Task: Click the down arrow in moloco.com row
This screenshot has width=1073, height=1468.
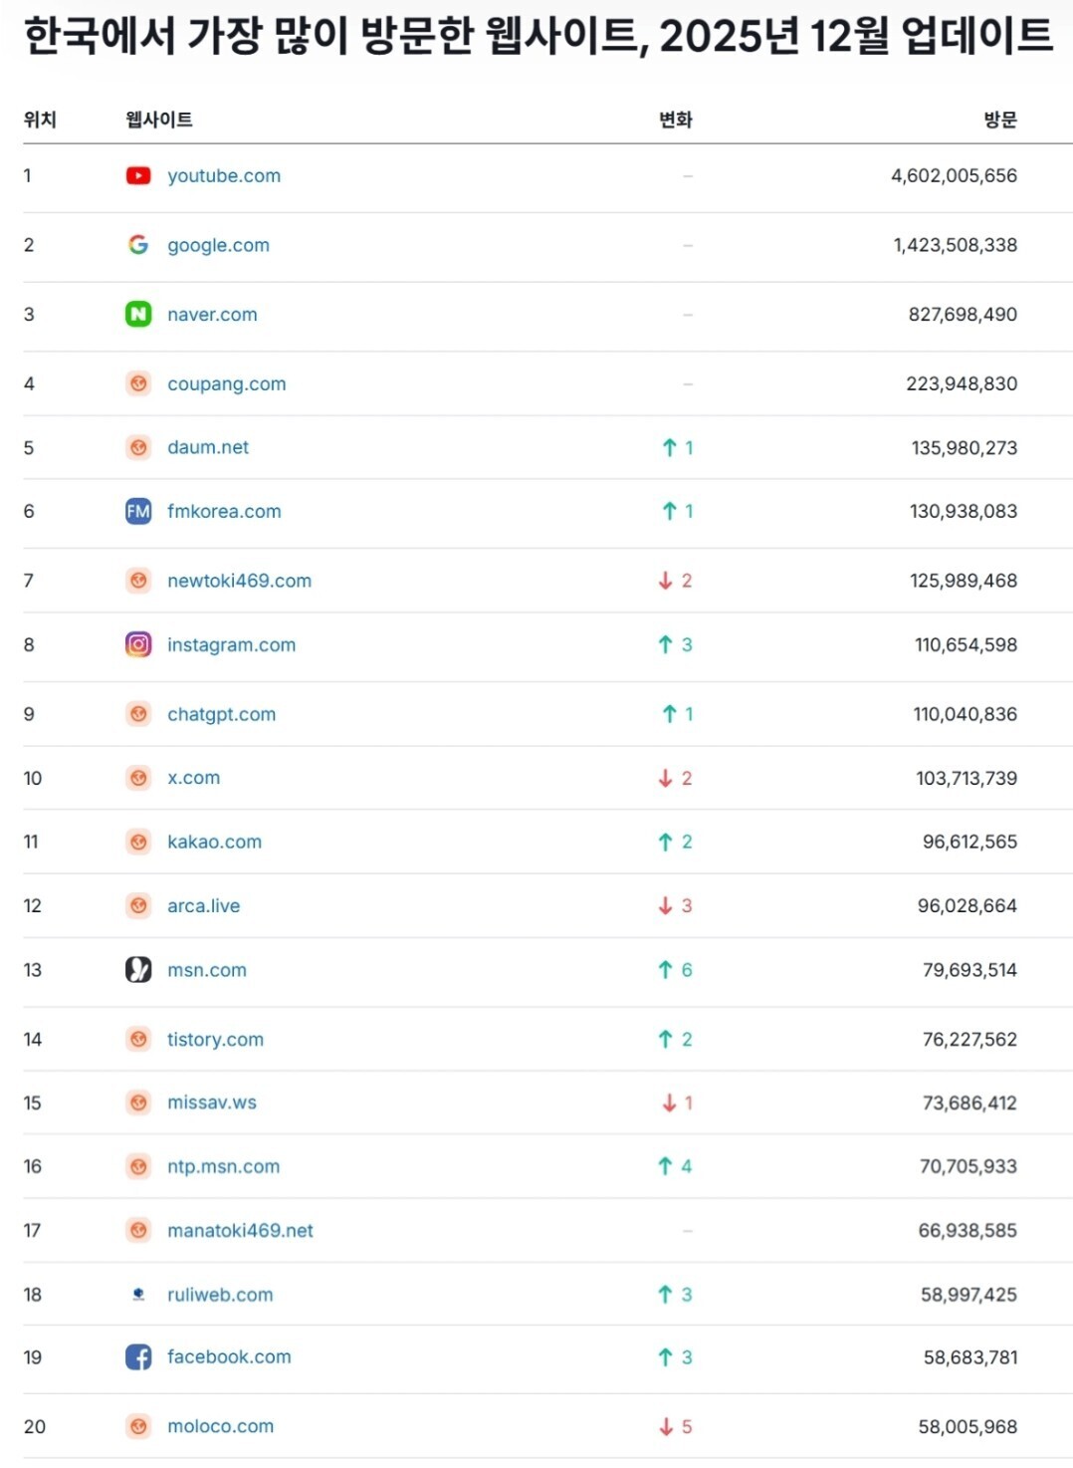Action: (x=666, y=1427)
